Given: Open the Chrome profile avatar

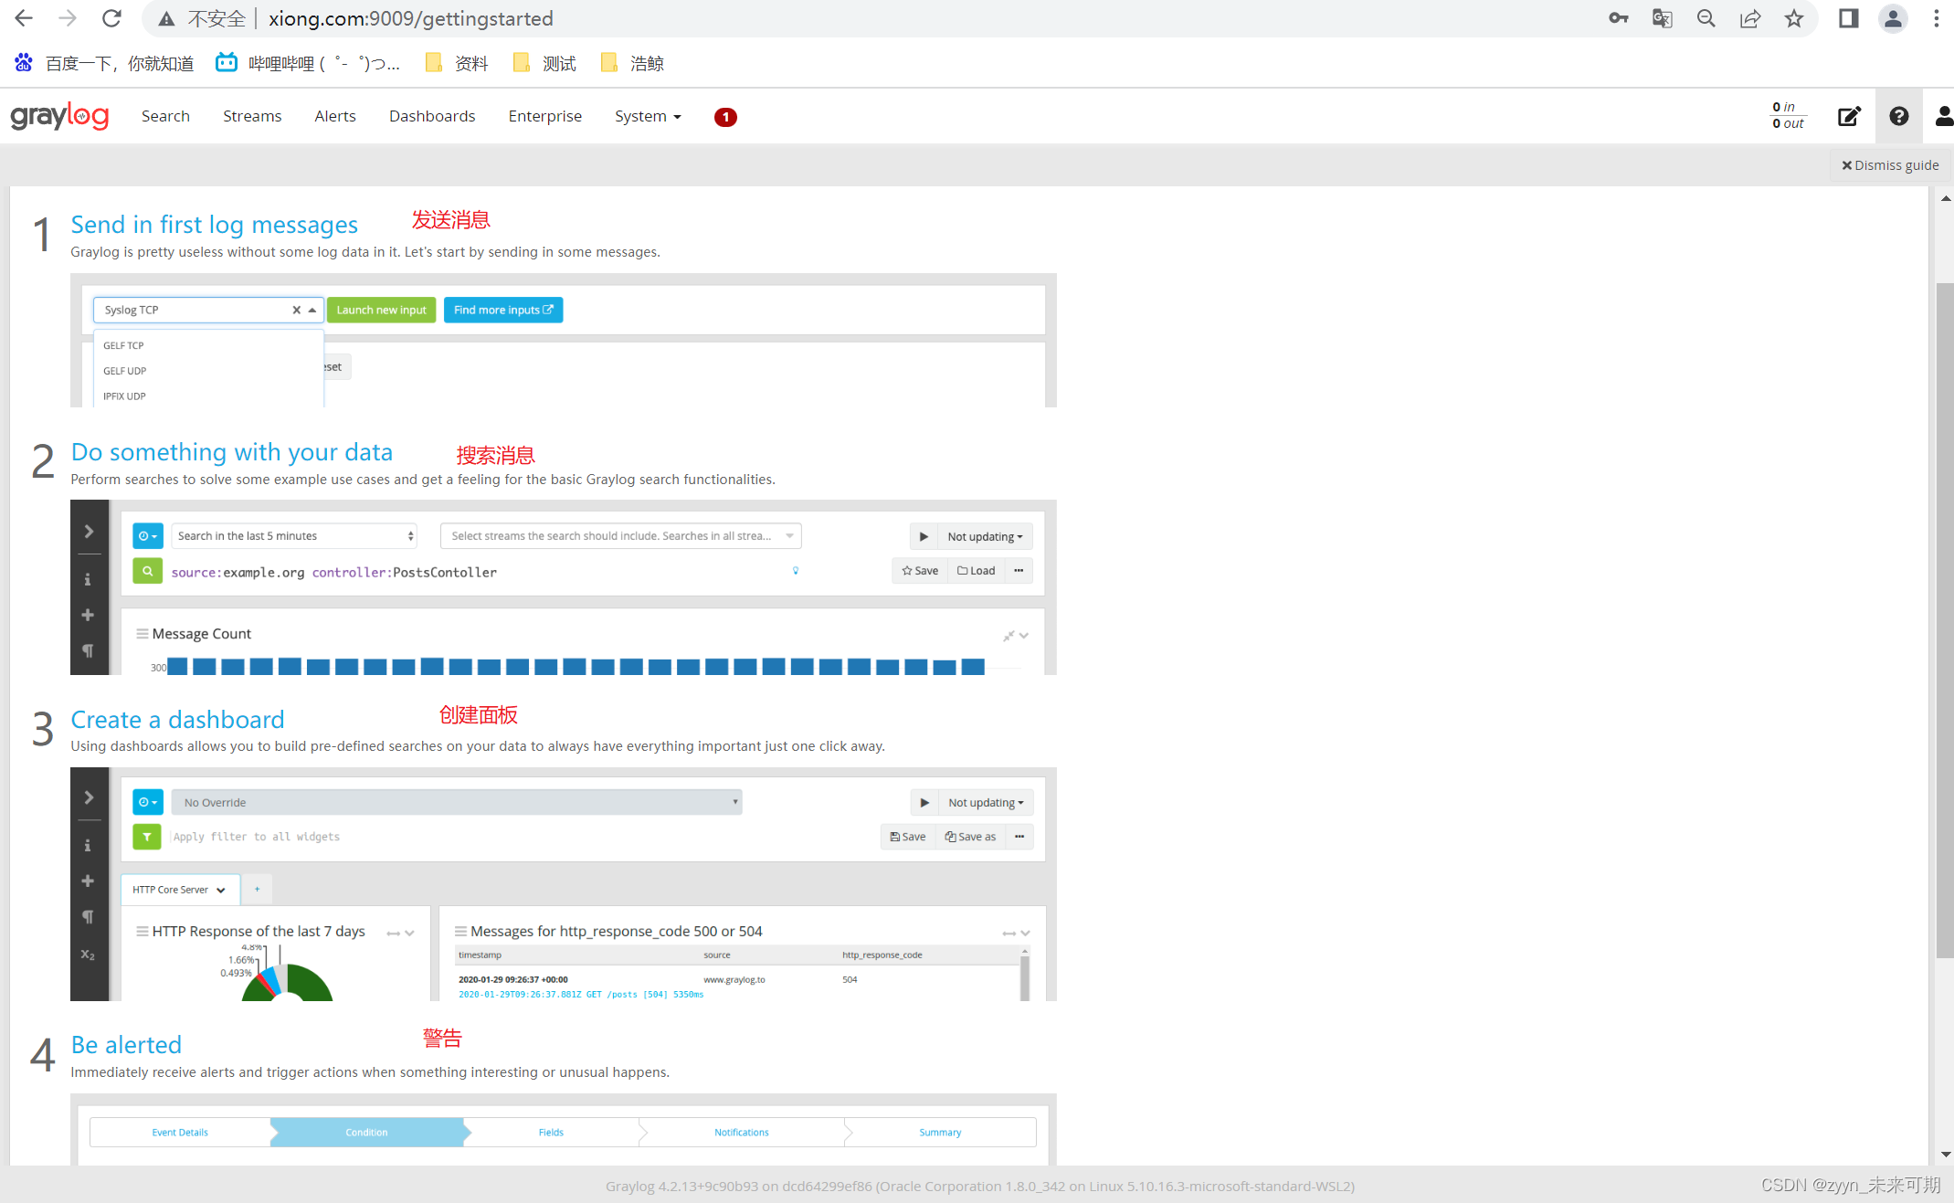Looking at the screenshot, I should 1893,18.
